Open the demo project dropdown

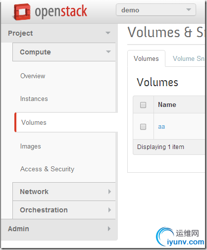pos(156,10)
